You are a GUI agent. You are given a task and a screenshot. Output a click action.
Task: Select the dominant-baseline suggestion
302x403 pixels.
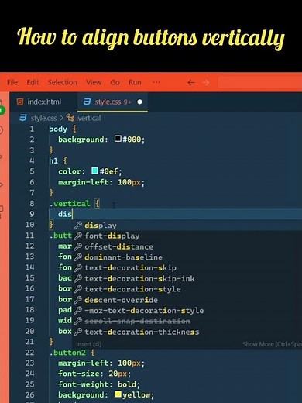point(187,257)
